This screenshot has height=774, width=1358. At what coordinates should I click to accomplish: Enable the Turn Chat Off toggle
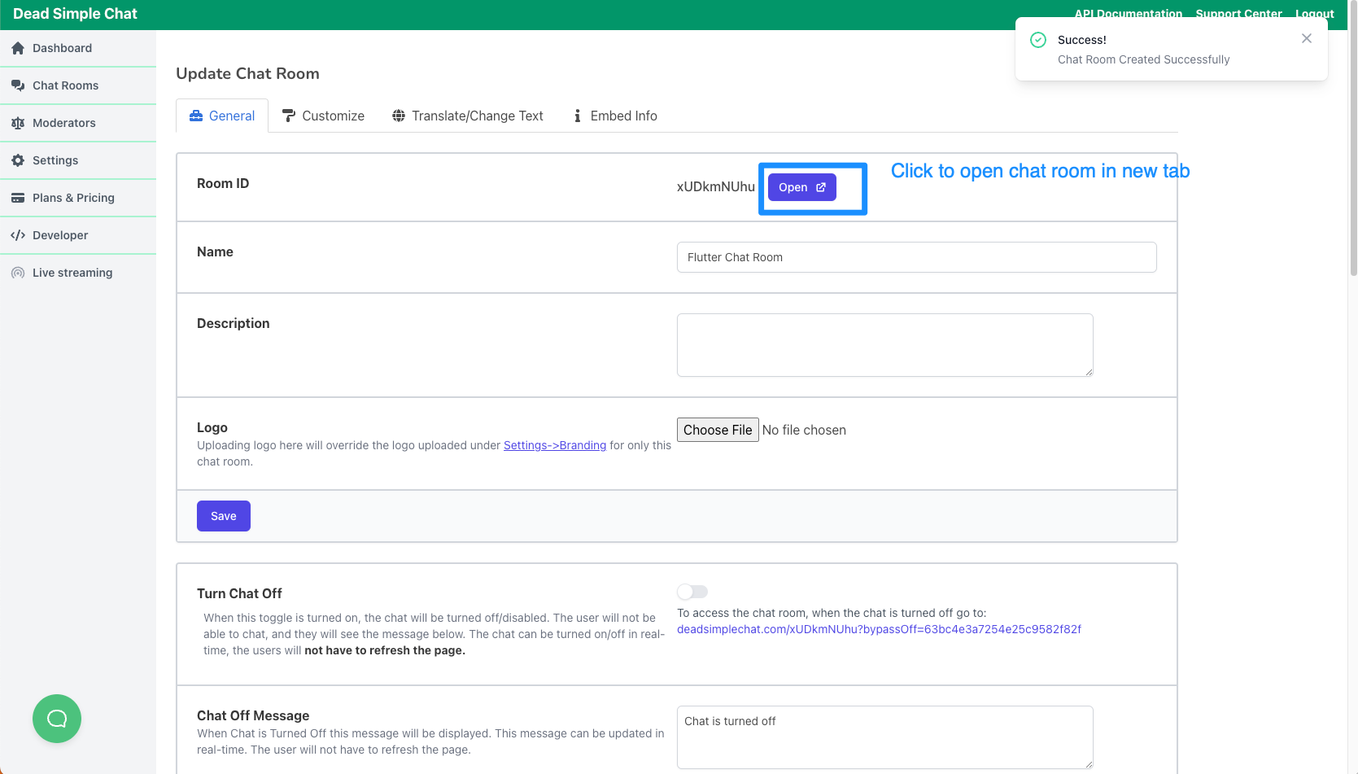[x=692, y=591]
